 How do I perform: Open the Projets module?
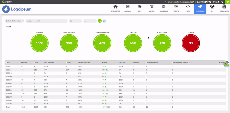(176, 9)
